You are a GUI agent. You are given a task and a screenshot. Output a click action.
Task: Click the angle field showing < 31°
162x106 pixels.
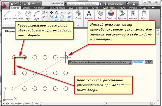pos(148,62)
